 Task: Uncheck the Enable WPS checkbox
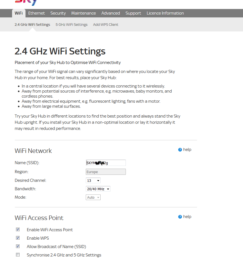click(x=18, y=238)
